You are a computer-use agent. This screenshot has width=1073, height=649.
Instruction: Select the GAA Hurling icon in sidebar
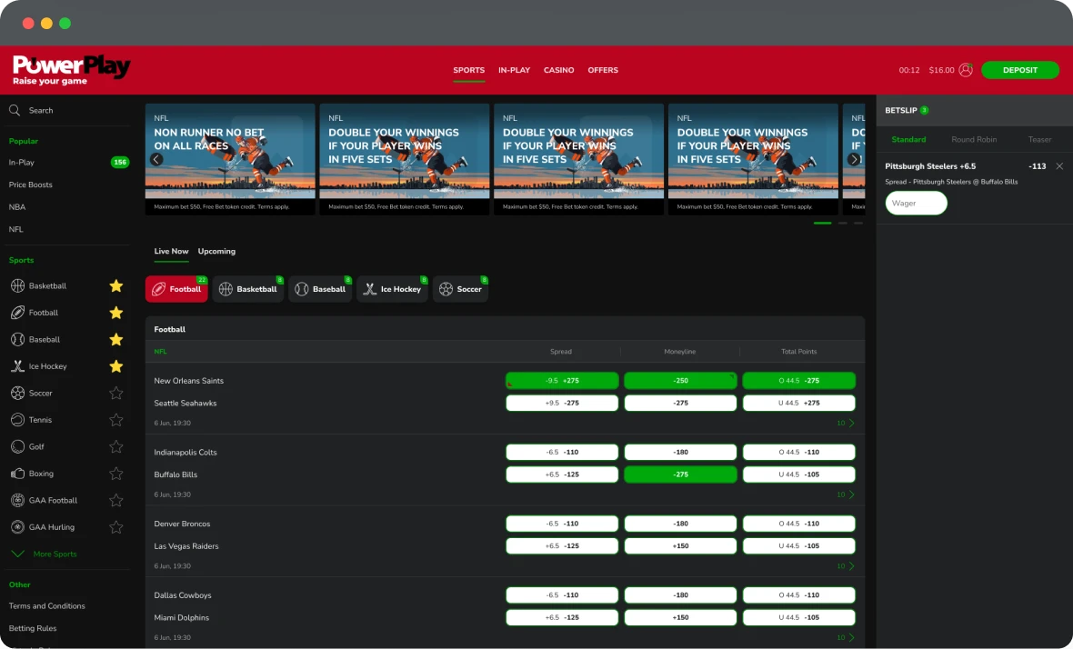18,527
